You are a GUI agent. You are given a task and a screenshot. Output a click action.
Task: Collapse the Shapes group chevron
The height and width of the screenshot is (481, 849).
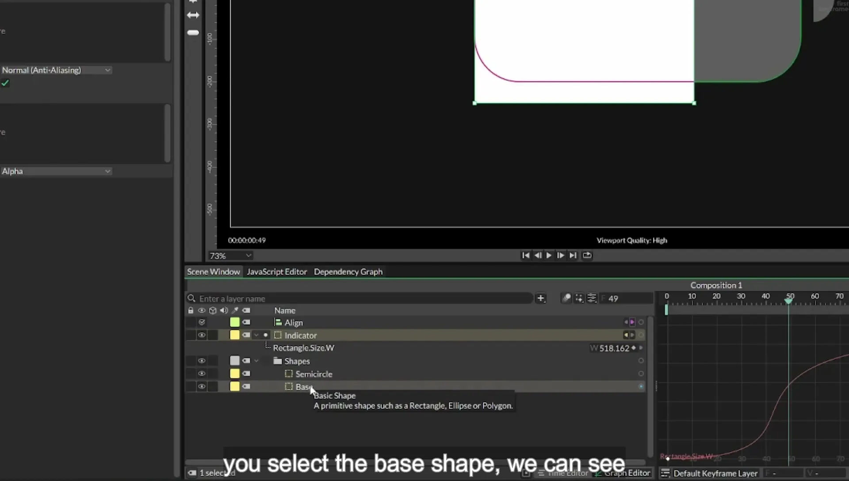[x=256, y=361]
